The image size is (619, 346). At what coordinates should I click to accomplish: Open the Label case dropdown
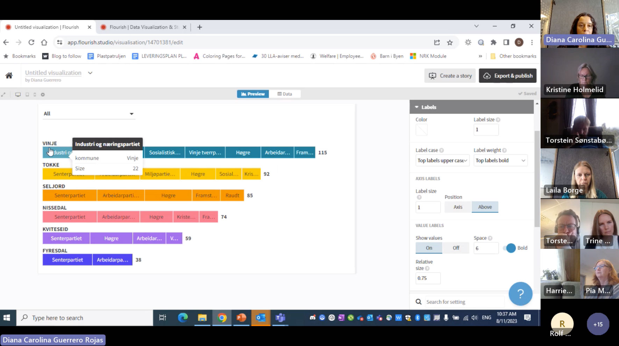tap(442, 160)
